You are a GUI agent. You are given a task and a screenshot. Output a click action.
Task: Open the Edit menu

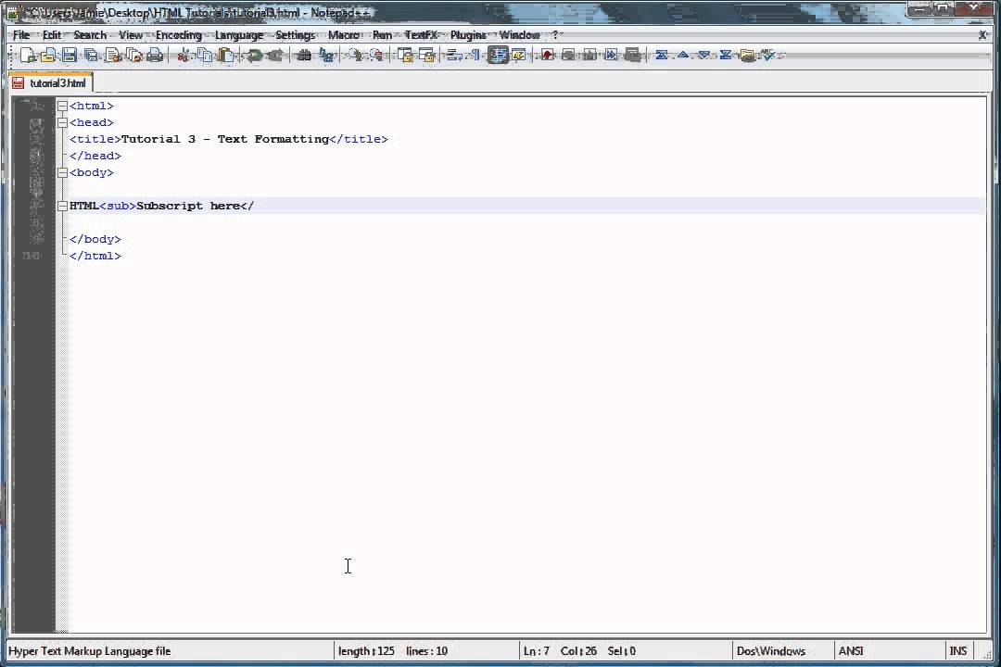[x=52, y=35]
